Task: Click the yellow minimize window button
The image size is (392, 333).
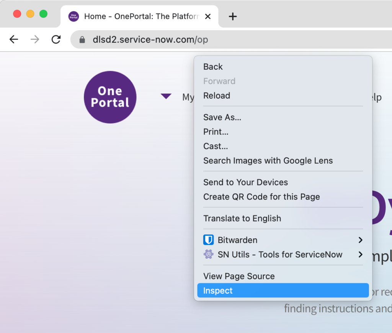Action: pyautogui.click(x=30, y=14)
